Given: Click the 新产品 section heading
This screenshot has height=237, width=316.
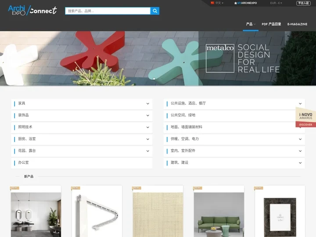Looking at the screenshot, I should pyautogui.click(x=29, y=176).
